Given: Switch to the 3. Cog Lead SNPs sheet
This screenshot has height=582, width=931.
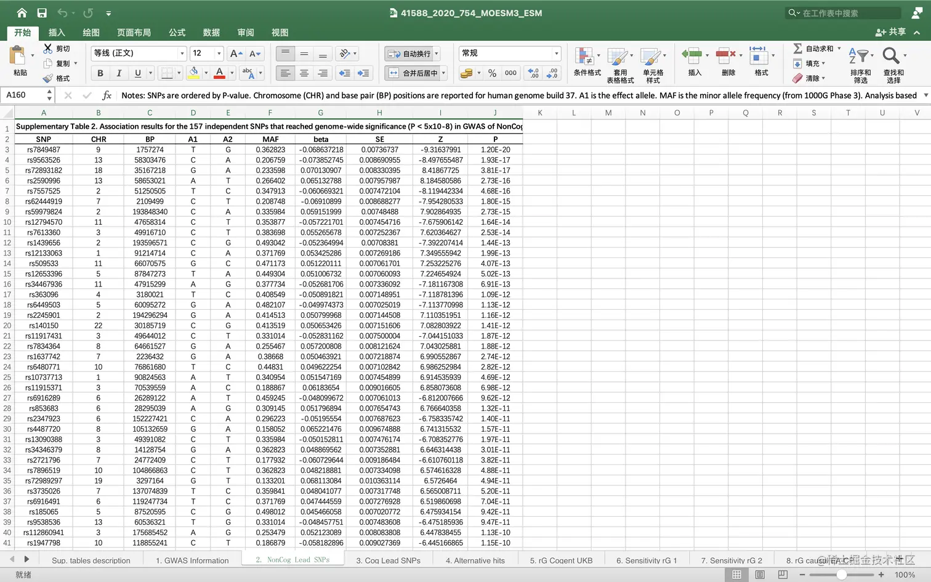Looking at the screenshot, I should click(388, 560).
